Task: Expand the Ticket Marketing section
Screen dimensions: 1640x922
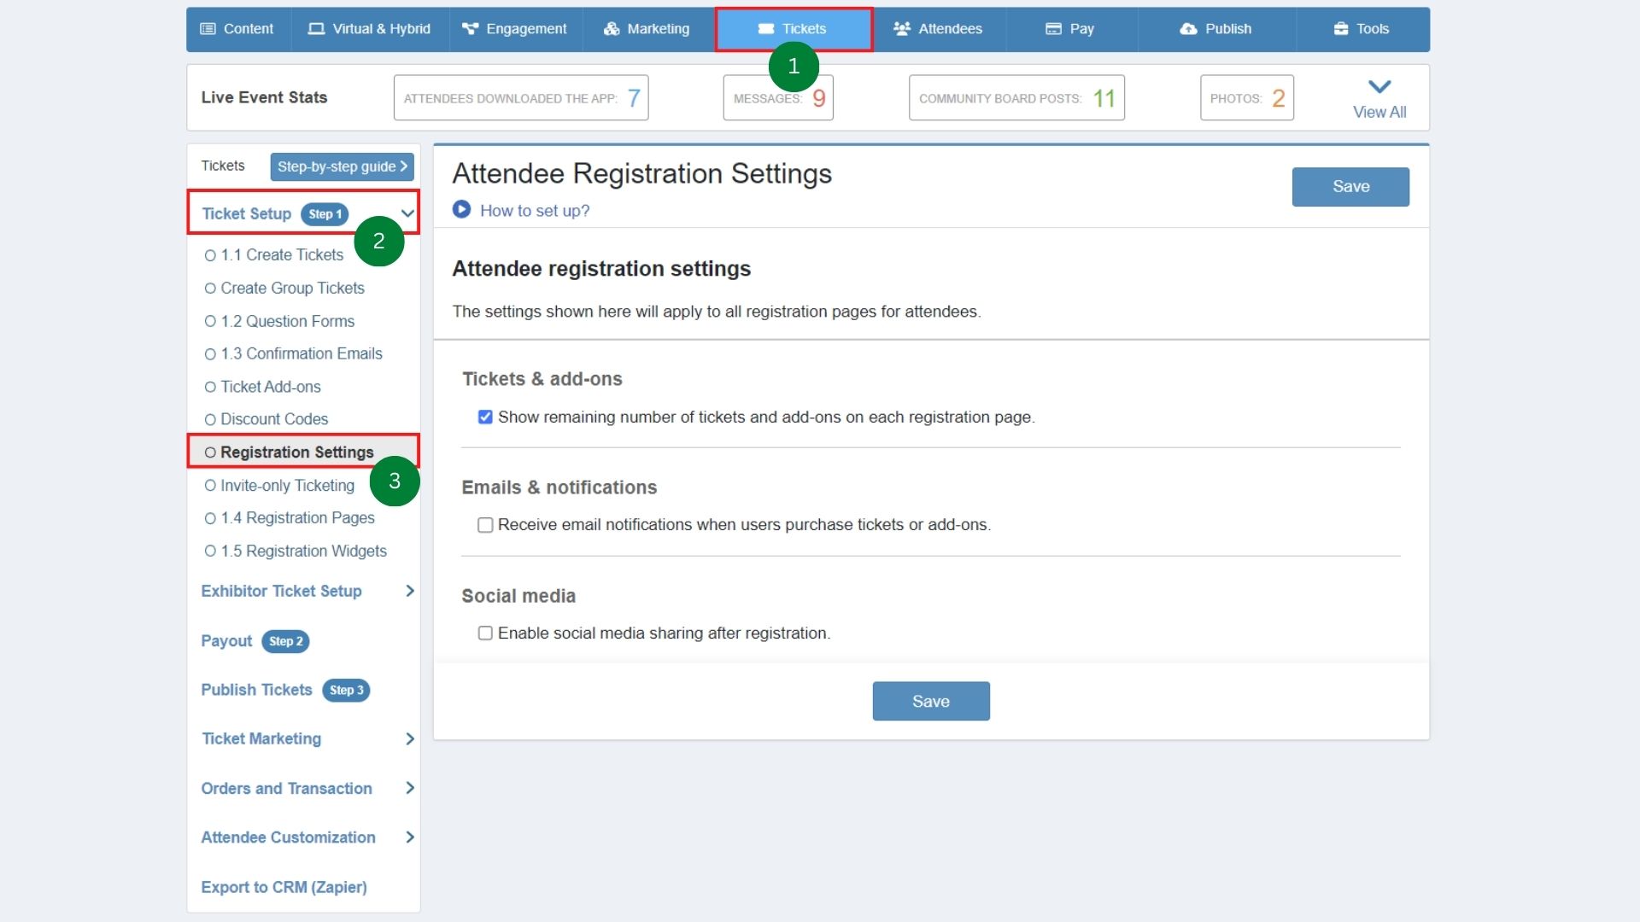Action: pyautogui.click(x=410, y=739)
